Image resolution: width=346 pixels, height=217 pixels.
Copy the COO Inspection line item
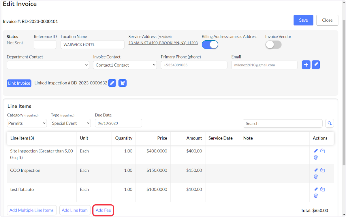322,170
